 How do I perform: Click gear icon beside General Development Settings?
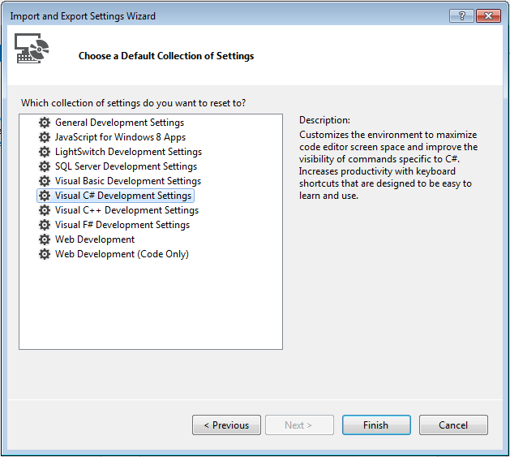click(45, 123)
